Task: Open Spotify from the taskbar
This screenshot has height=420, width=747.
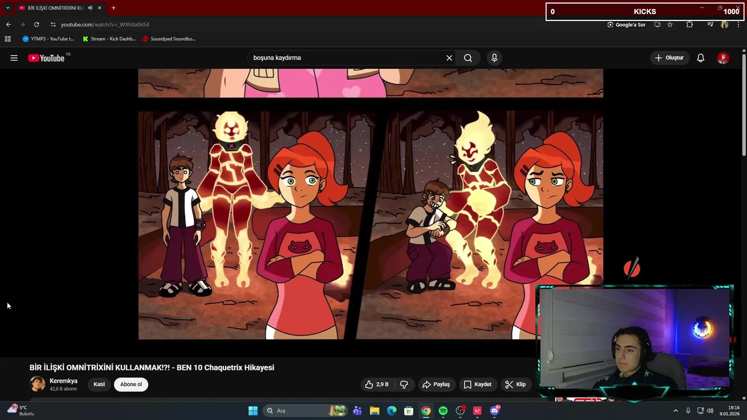Action: click(443, 411)
